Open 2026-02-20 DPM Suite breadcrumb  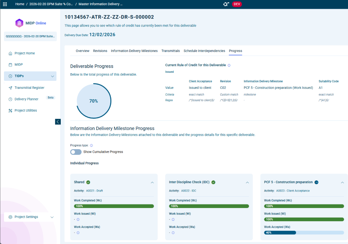pyautogui.click(x=51, y=4)
